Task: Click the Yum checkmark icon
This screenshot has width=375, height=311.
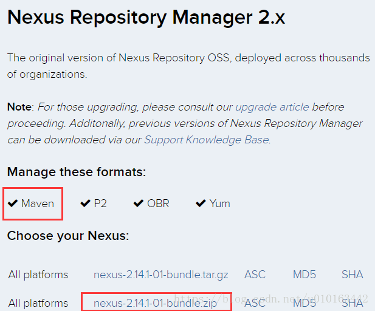Action: 201,203
